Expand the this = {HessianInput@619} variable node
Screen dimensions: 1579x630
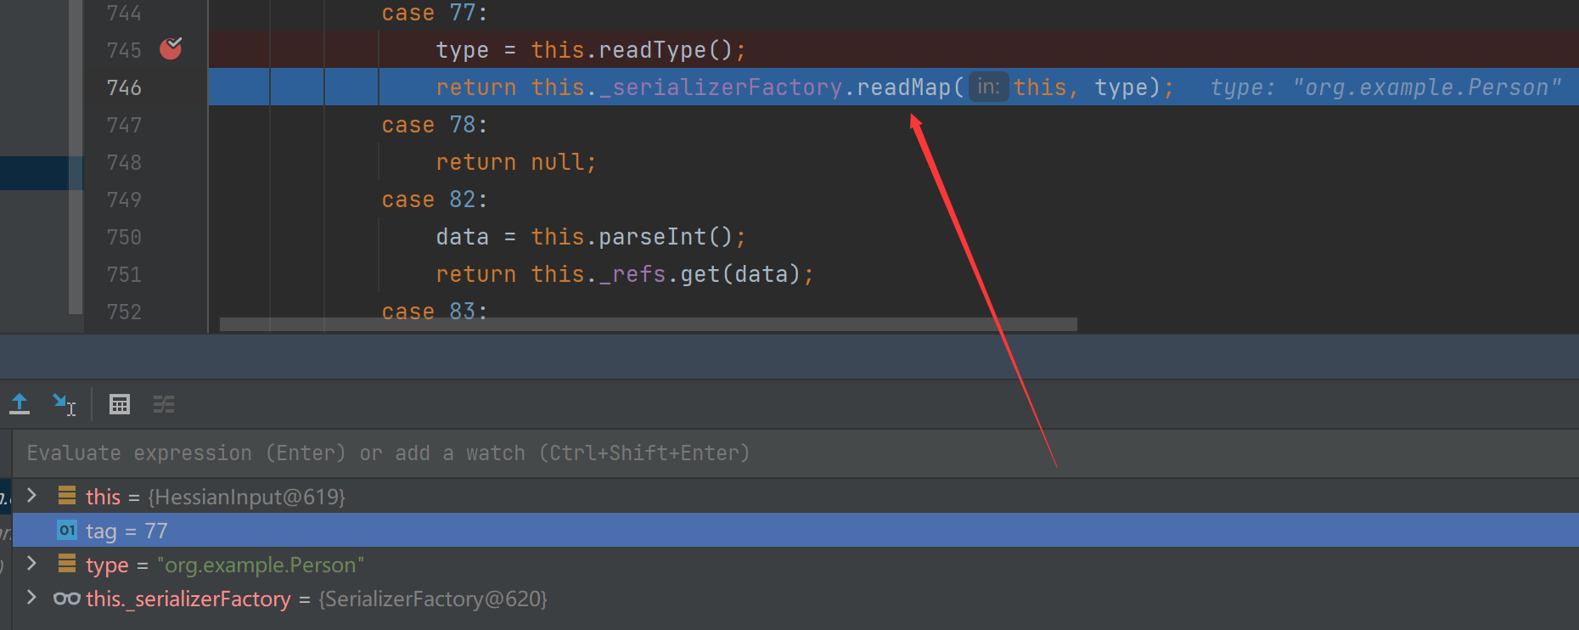(x=31, y=496)
